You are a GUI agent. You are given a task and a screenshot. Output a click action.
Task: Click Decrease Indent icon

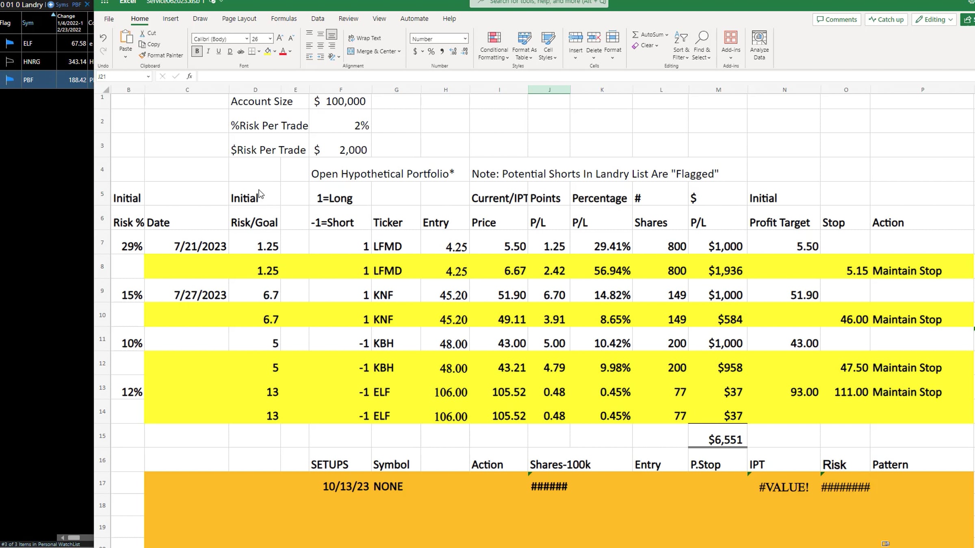tap(309, 57)
